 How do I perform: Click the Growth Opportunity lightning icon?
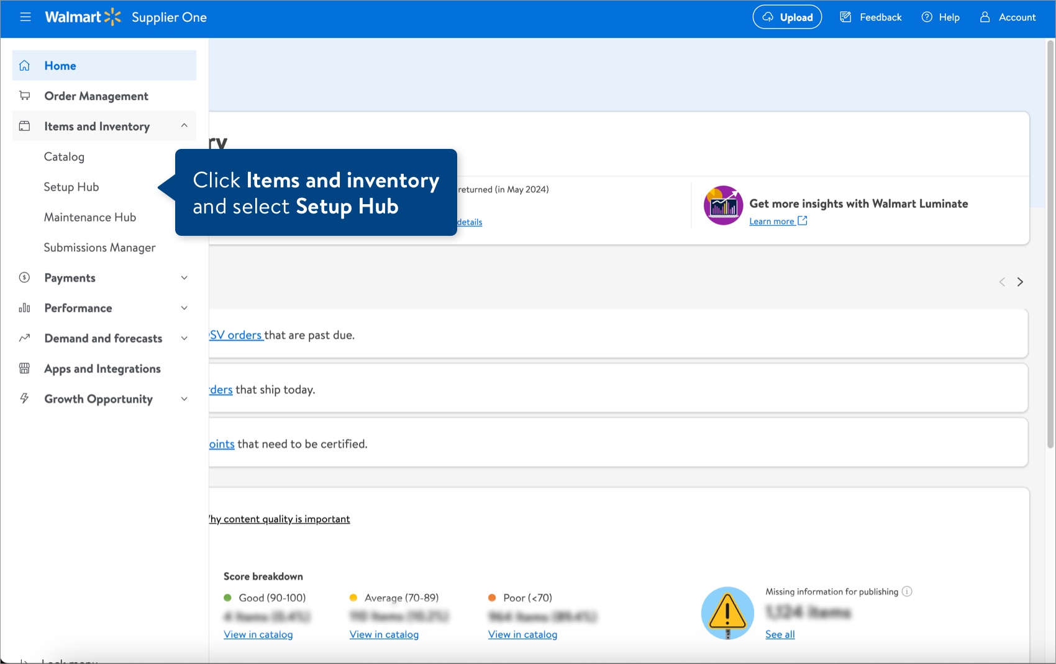[24, 398]
